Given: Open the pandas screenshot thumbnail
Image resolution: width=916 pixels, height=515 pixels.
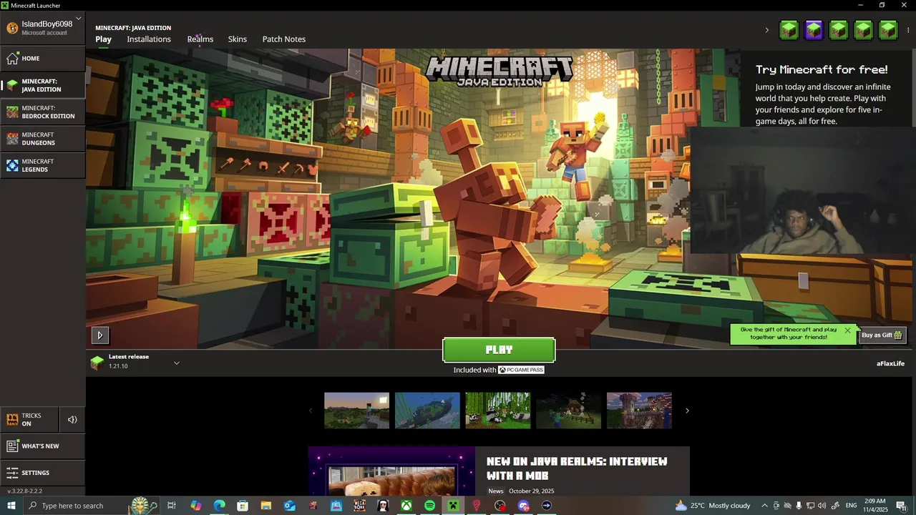Looking at the screenshot, I should [x=498, y=411].
